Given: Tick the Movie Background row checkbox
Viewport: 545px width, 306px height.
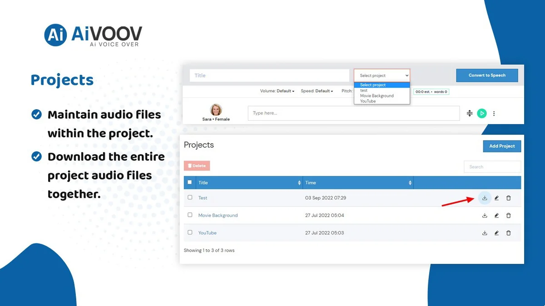Looking at the screenshot, I should 190,215.
